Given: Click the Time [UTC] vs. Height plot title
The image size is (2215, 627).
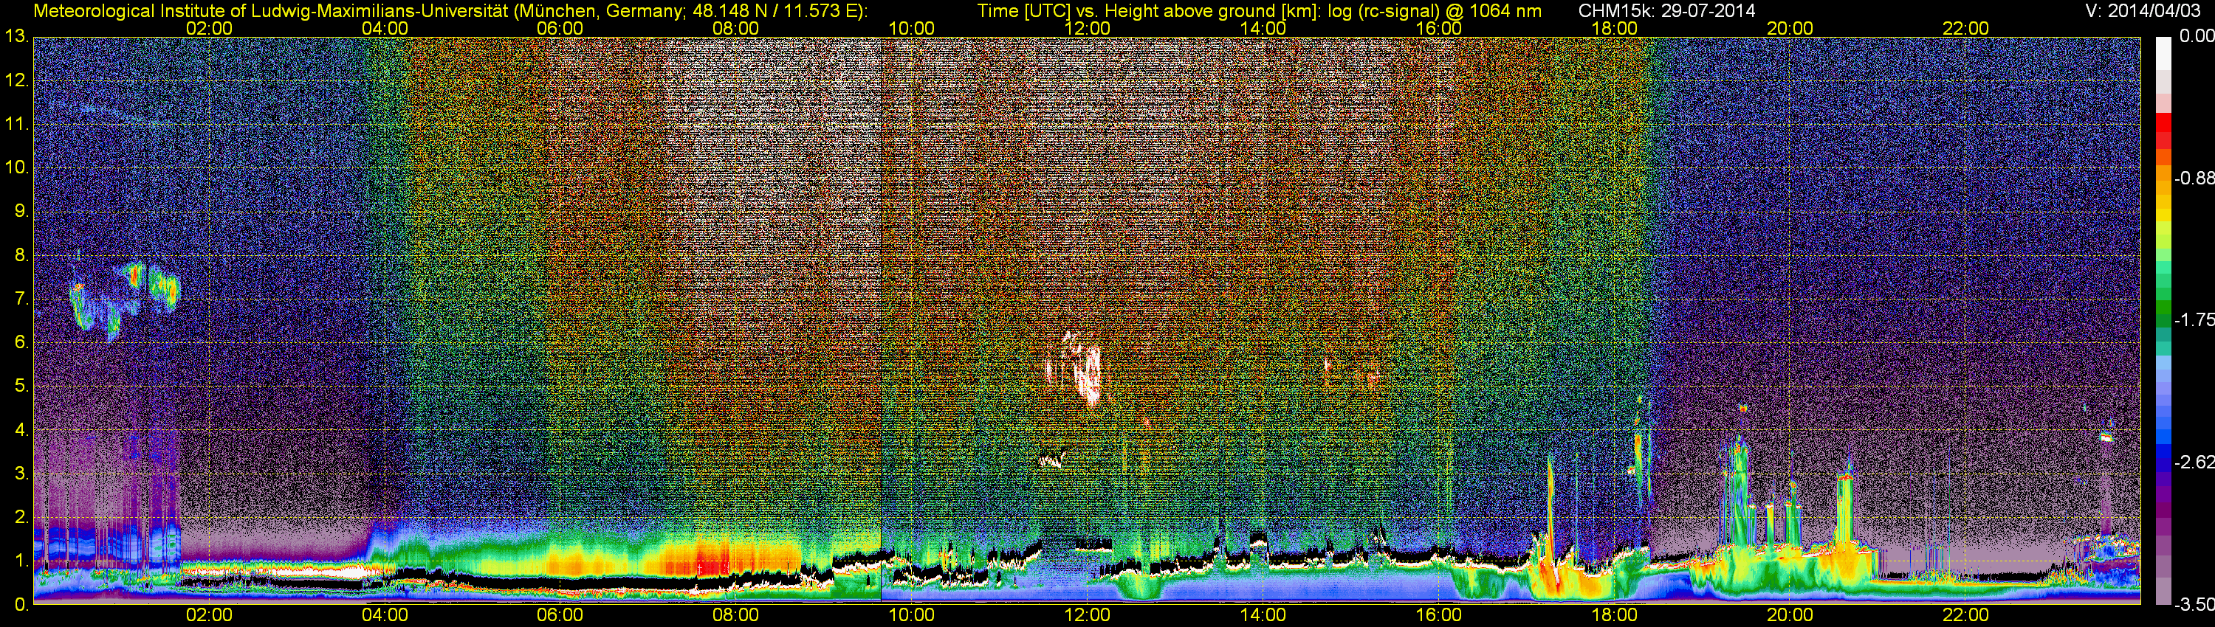Looking at the screenshot, I should pos(1259,11).
